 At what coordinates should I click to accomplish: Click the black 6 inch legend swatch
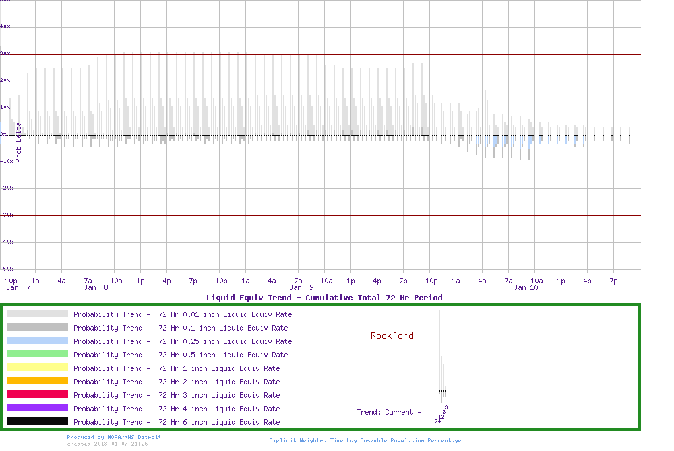coord(37,421)
